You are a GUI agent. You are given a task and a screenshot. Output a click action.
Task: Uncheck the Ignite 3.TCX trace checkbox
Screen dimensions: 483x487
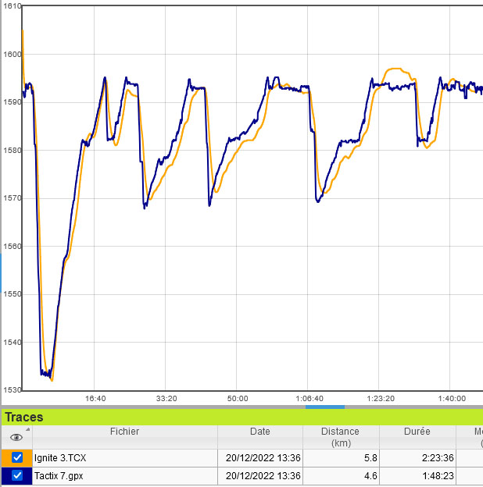(17, 457)
